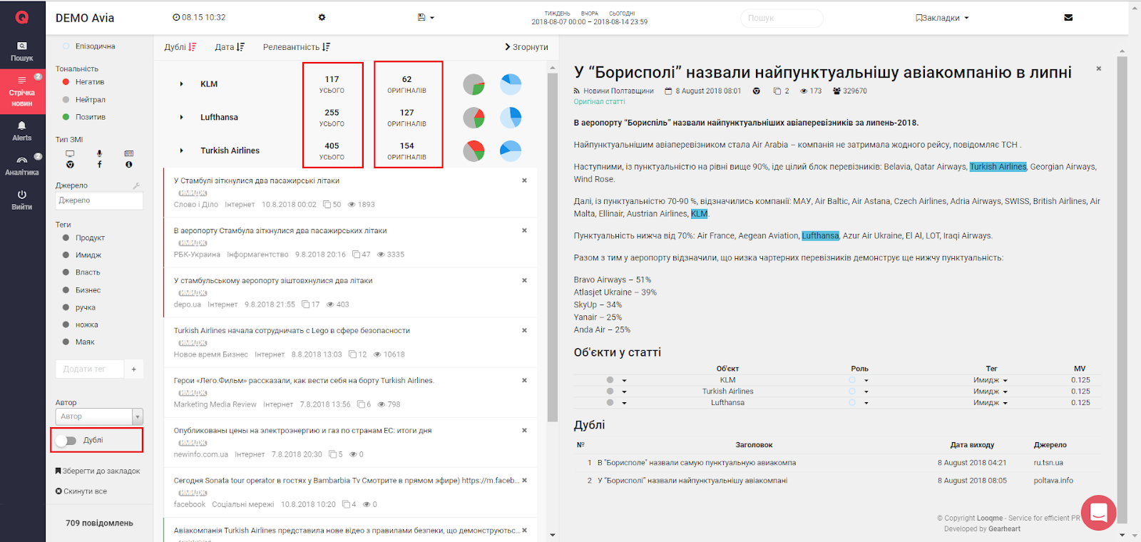1141x542 pixels.
Task: Click the Loqme logo icon
Action: point(22,17)
